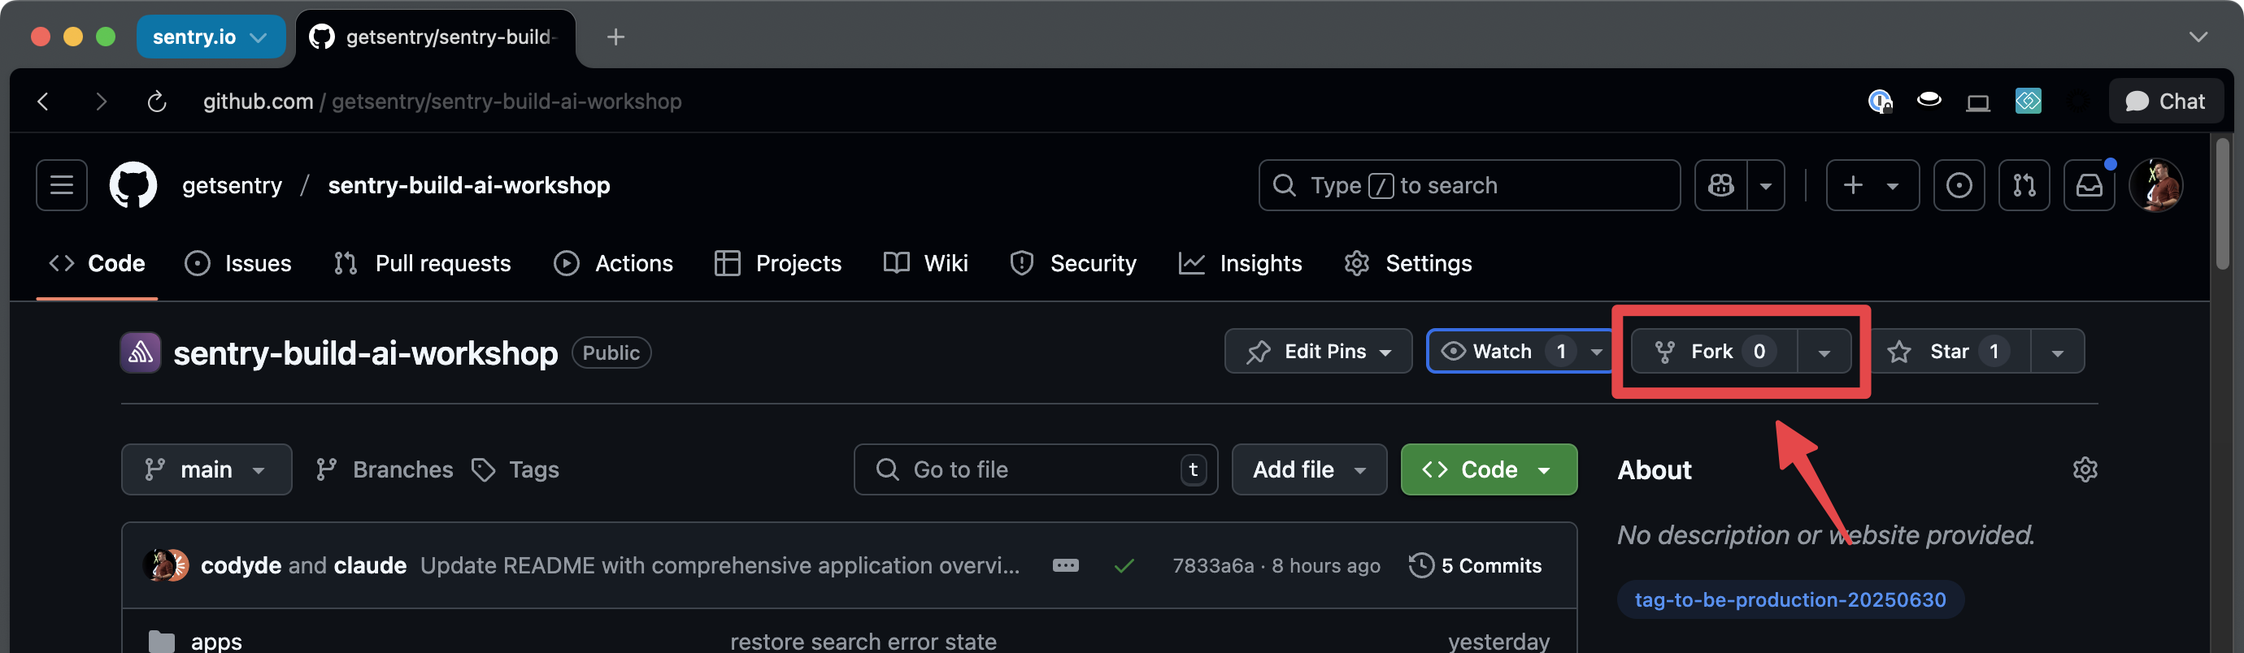The width and height of the screenshot is (2244, 653).
Task: Expand tab list chevron at top right
Action: pos(2198,37)
